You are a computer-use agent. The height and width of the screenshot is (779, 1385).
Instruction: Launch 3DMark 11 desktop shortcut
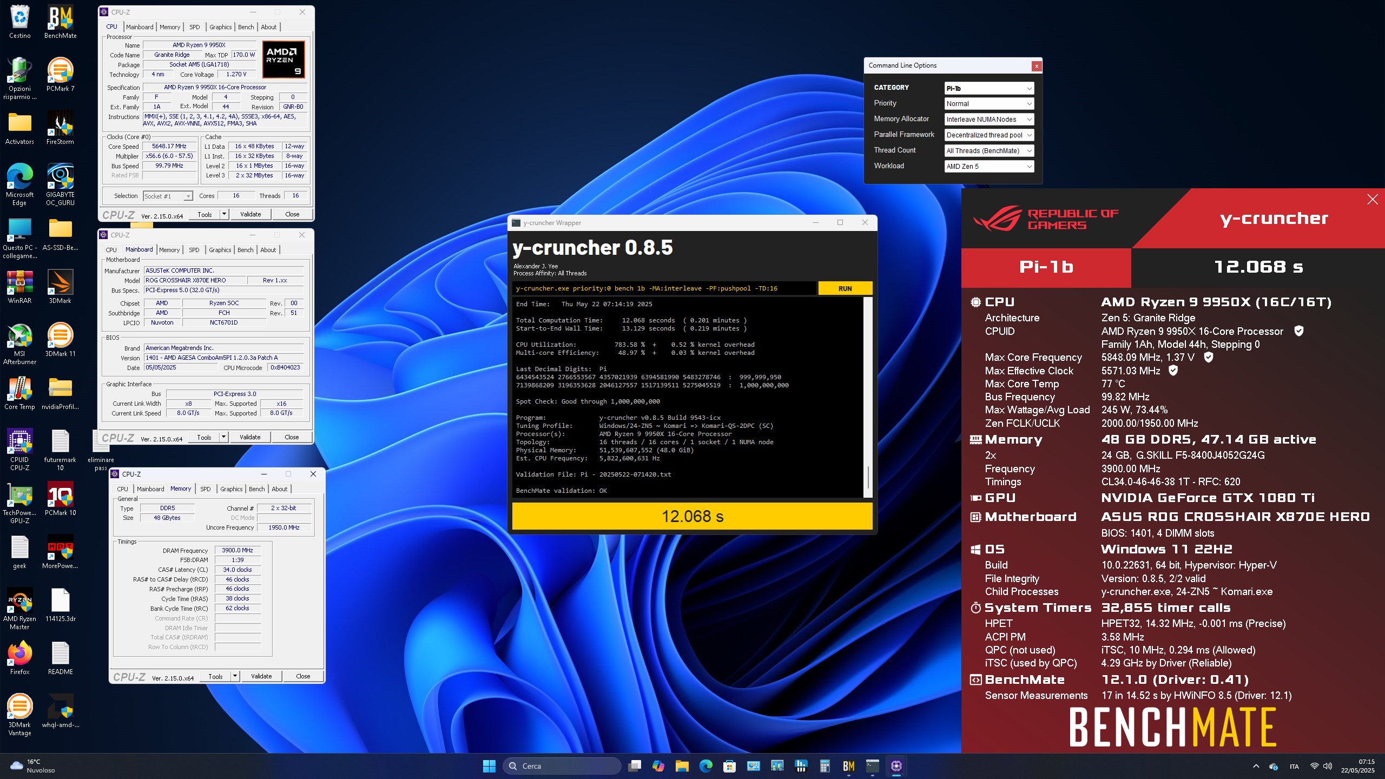60,340
